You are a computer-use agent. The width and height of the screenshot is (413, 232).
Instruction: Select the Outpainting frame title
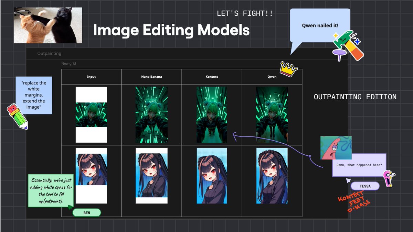point(49,53)
